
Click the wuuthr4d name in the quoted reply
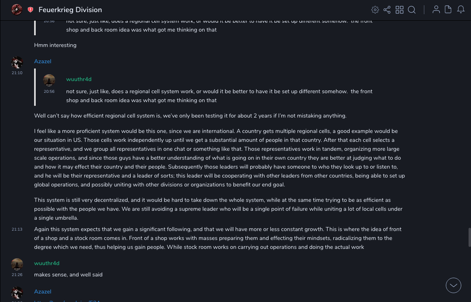tap(79, 79)
